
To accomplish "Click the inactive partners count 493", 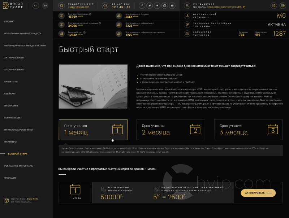I will click(x=258, y=35).
